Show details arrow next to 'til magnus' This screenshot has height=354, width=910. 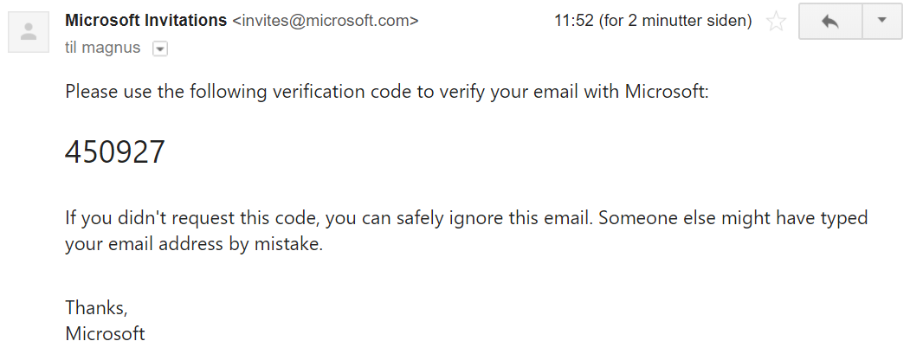(x=159, y=49)
